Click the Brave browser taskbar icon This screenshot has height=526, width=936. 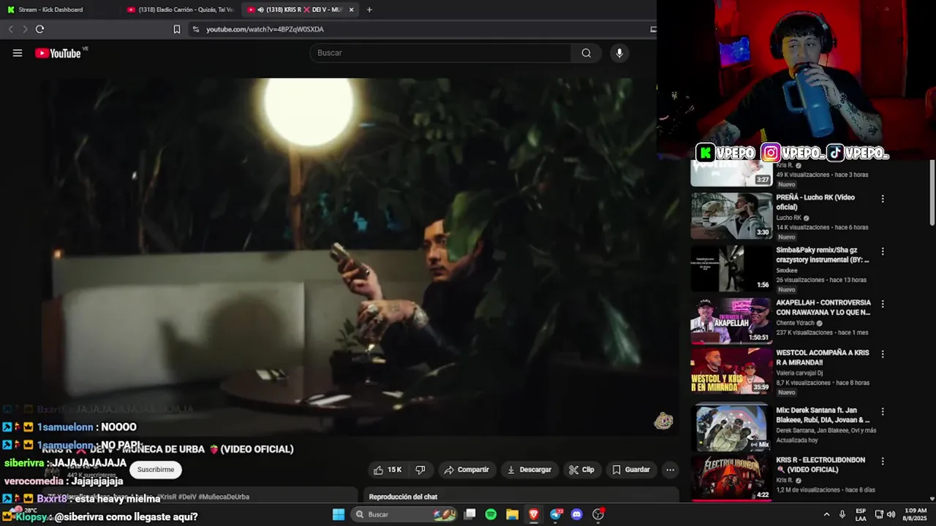coord(533,514)
